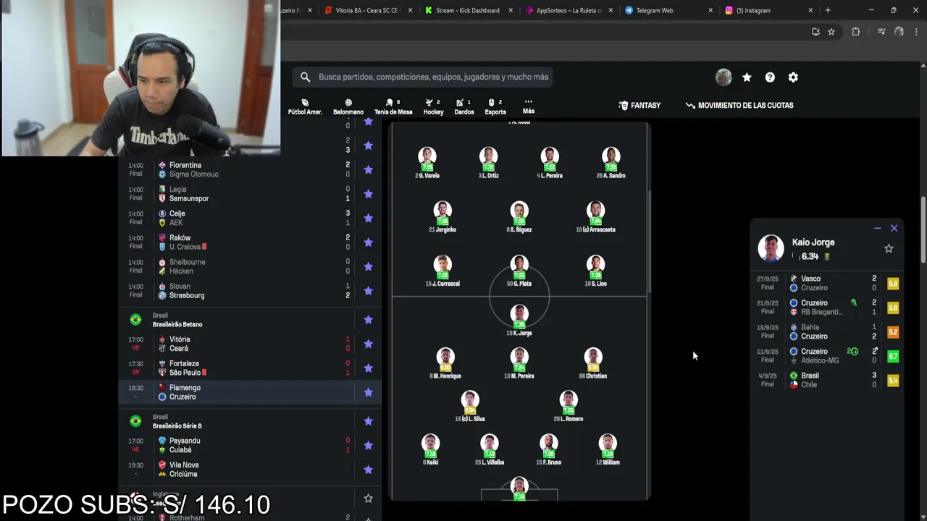Open the help question mark icon
927x521 pixels.
click(770, 77)
